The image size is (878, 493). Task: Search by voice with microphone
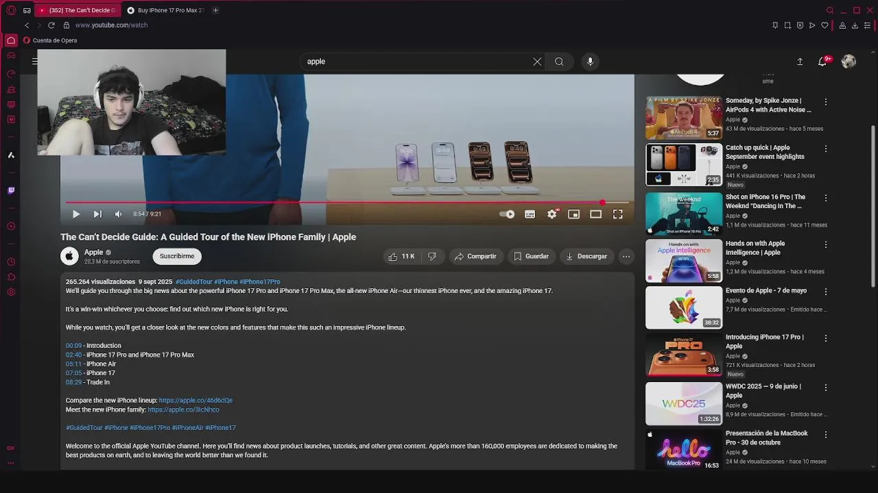click(590, 62)
